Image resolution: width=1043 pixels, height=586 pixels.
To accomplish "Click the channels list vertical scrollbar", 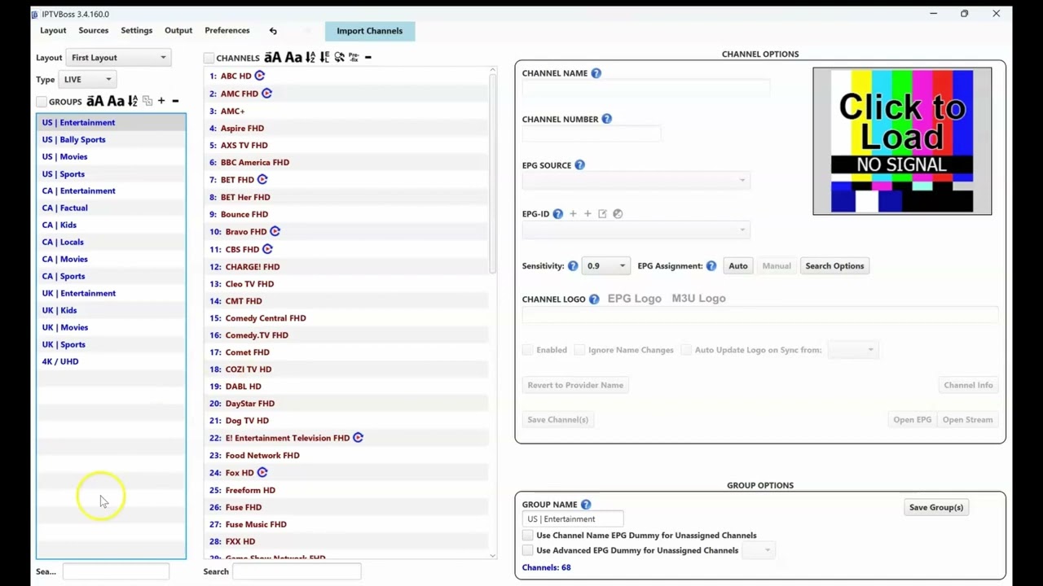I will tap(492, 173).
